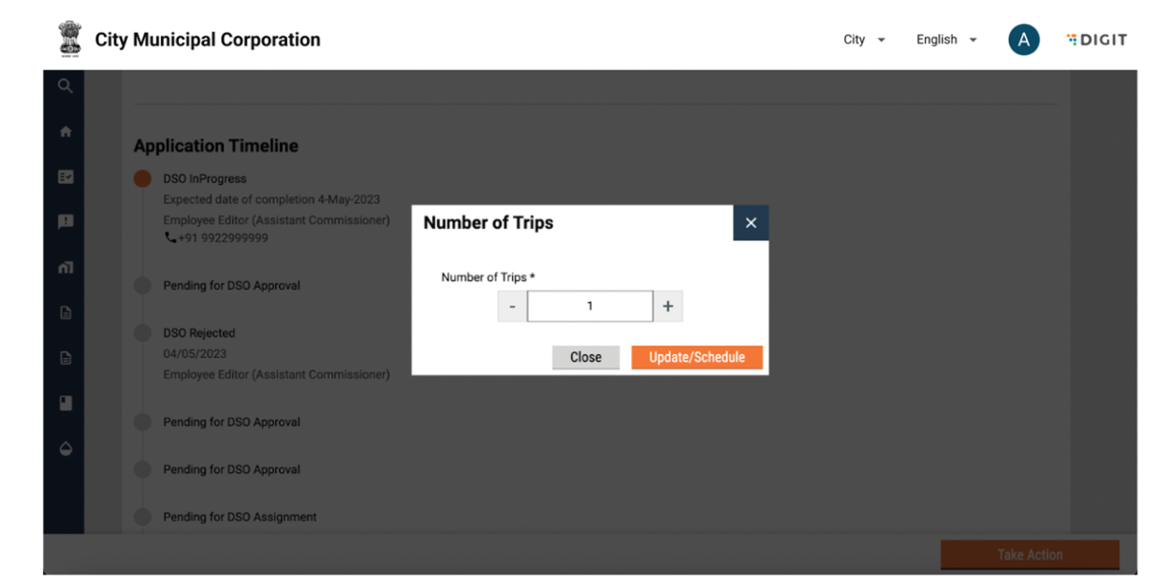Open the complaints icon in sidebar
Screen dimensions: 1155x584
(x=65, y=222)
